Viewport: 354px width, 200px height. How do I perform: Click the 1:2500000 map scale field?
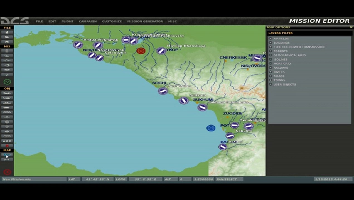203,179
